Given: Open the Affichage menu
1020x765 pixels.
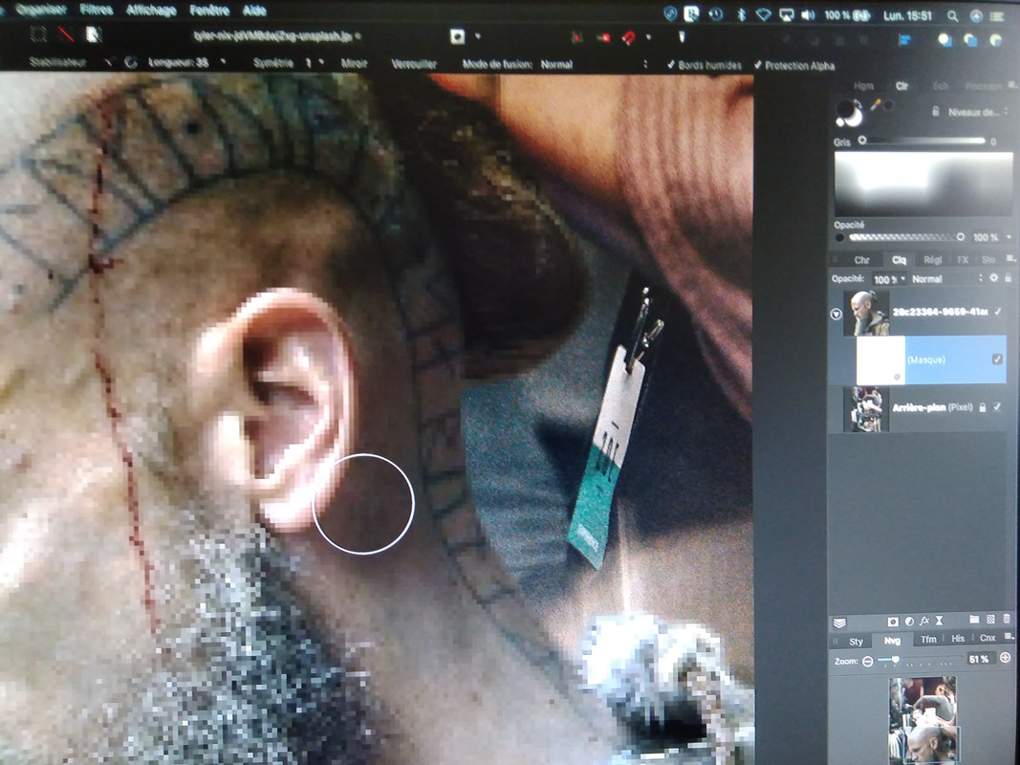Looking at the screenshot, I should [151, 10].
